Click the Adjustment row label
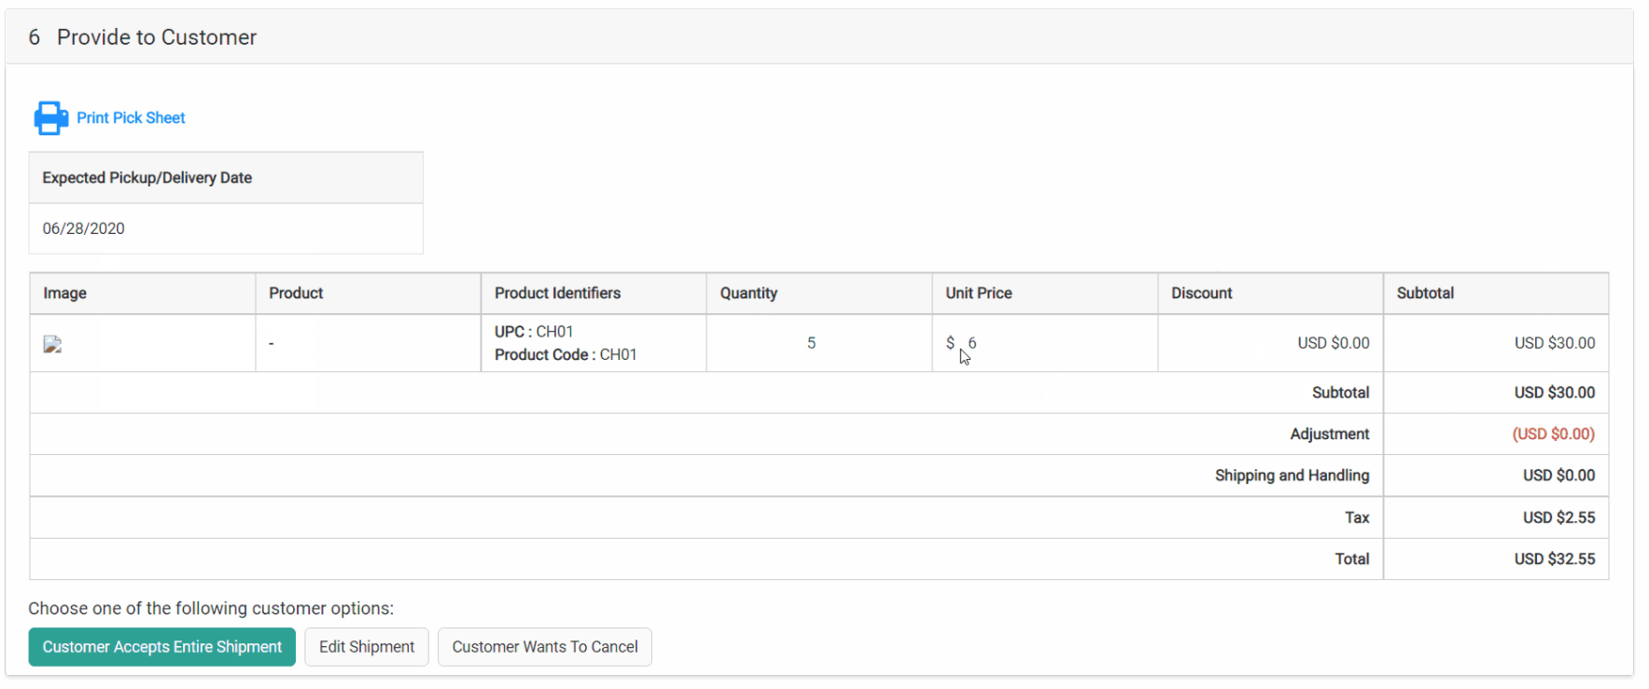Screen dimensions: 1649x689 click(x=1330, y=434)
